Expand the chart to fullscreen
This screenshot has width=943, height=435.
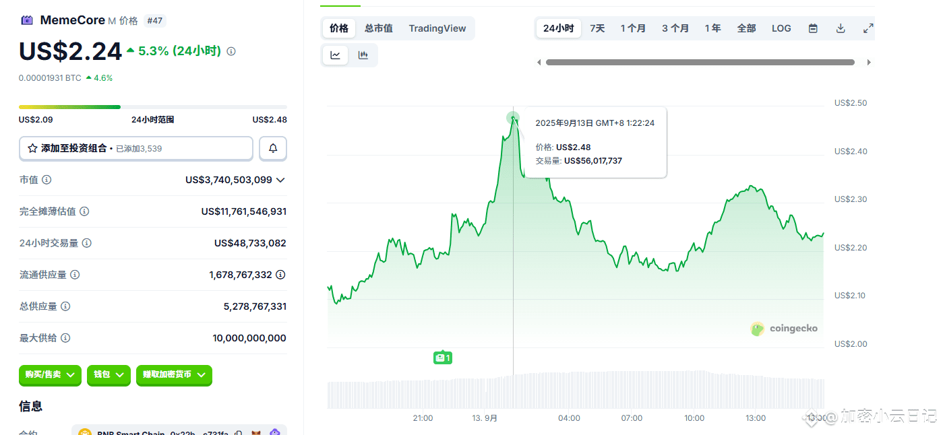868,28
